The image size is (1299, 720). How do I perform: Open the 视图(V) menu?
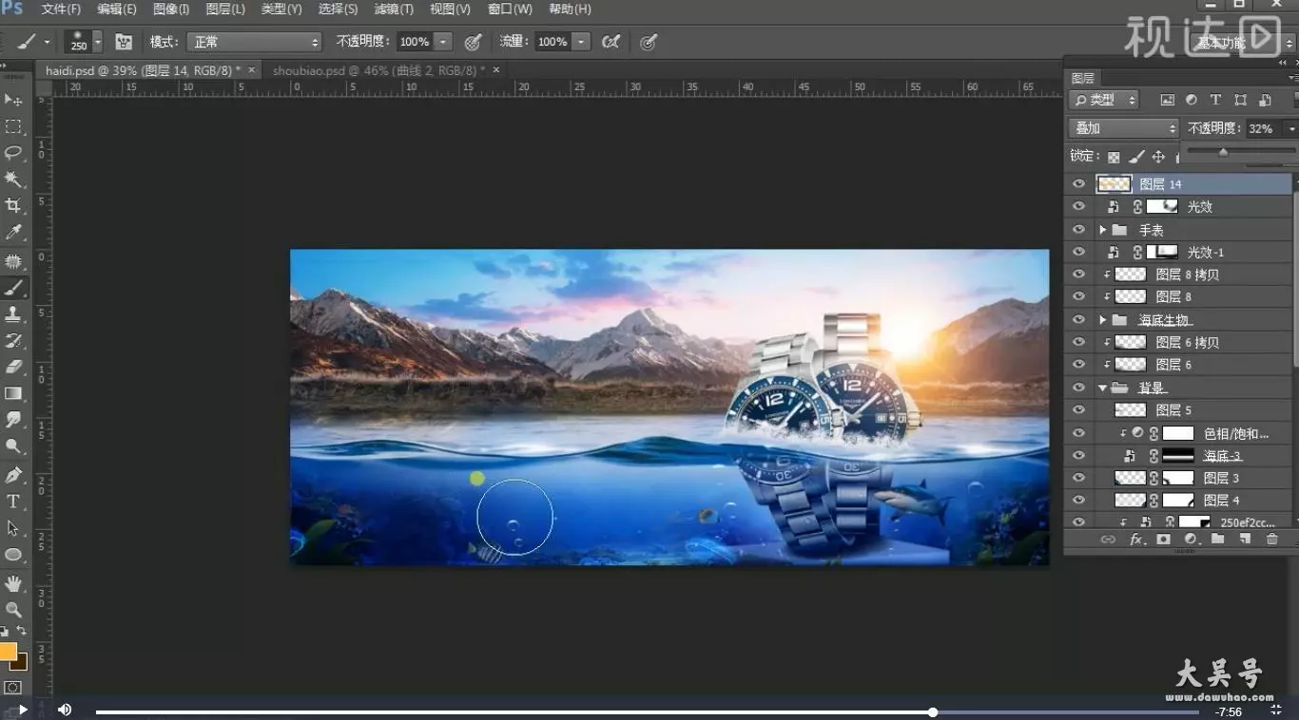pos(450,9)
